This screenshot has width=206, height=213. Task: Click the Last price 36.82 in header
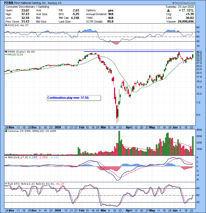tap(190, 18)
